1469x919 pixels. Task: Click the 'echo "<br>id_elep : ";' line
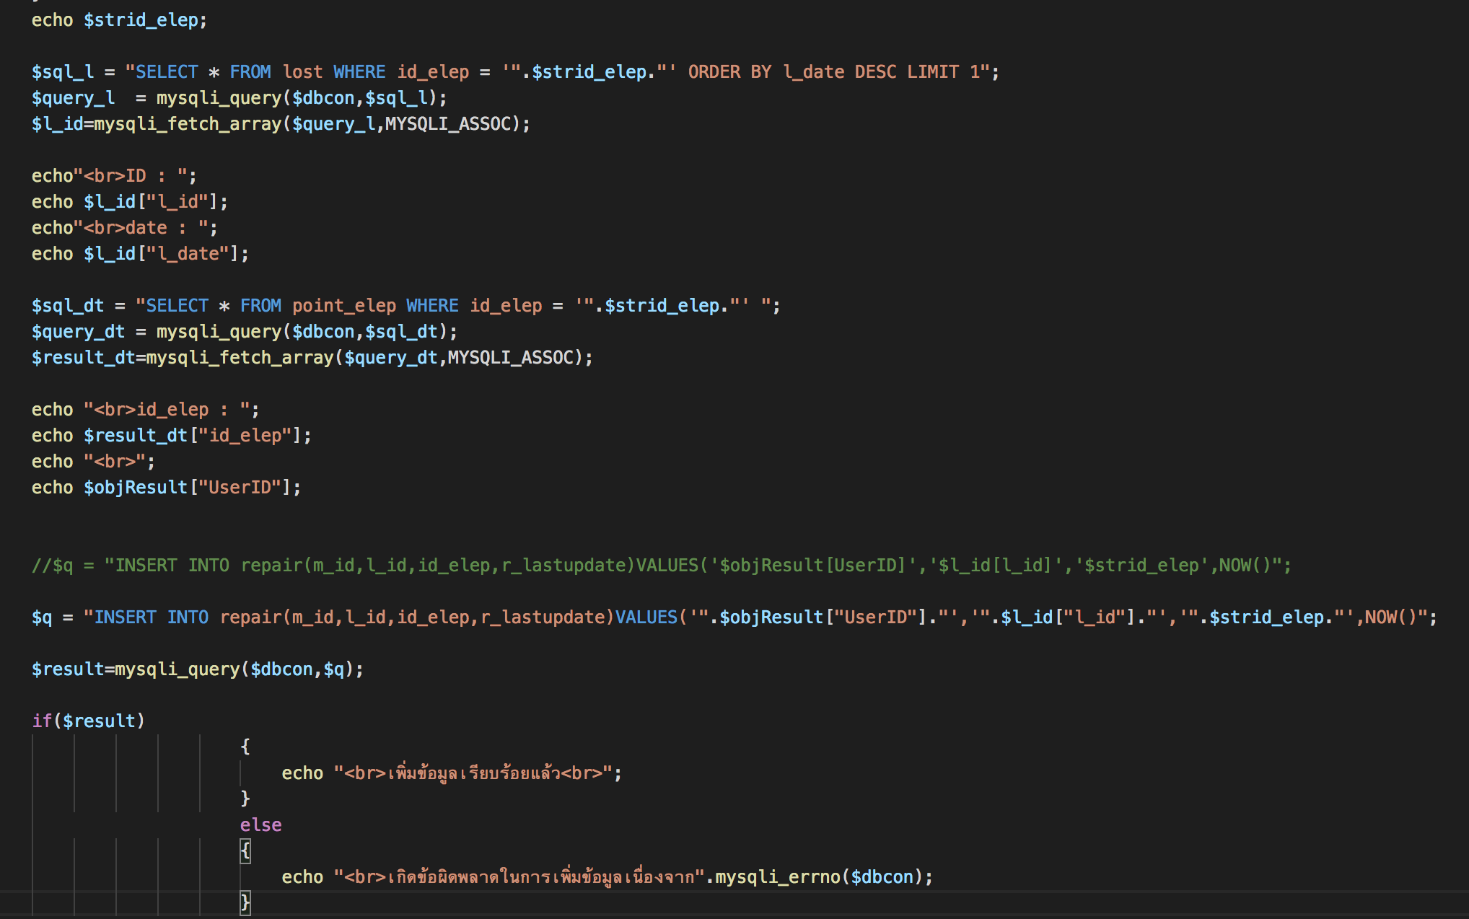[145, 410]
